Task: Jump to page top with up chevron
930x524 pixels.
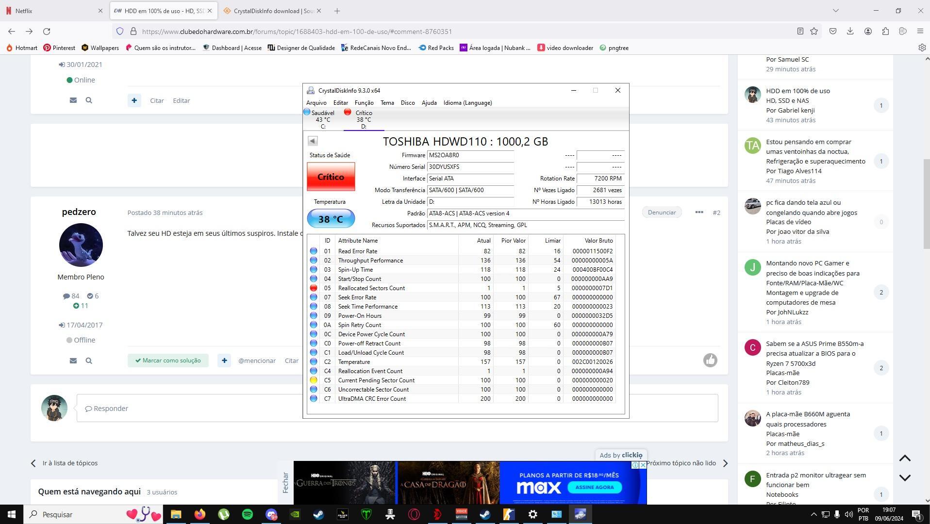Action: point(905,458)
